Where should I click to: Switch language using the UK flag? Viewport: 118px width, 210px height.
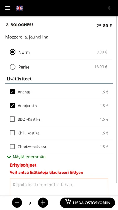[x=19, y=8]
